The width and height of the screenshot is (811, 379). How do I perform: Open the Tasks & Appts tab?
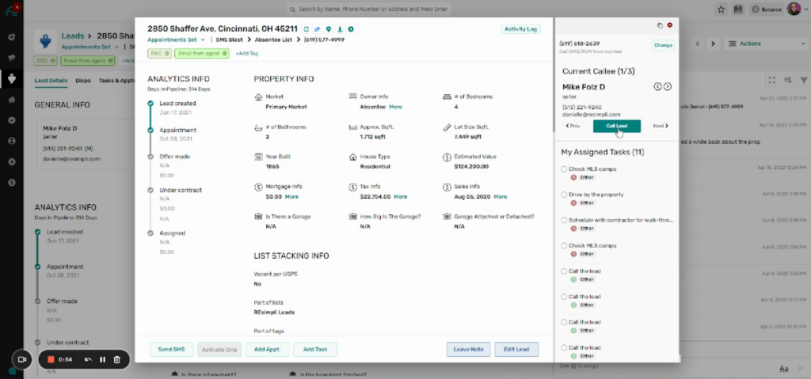click(x=116, y=81)
